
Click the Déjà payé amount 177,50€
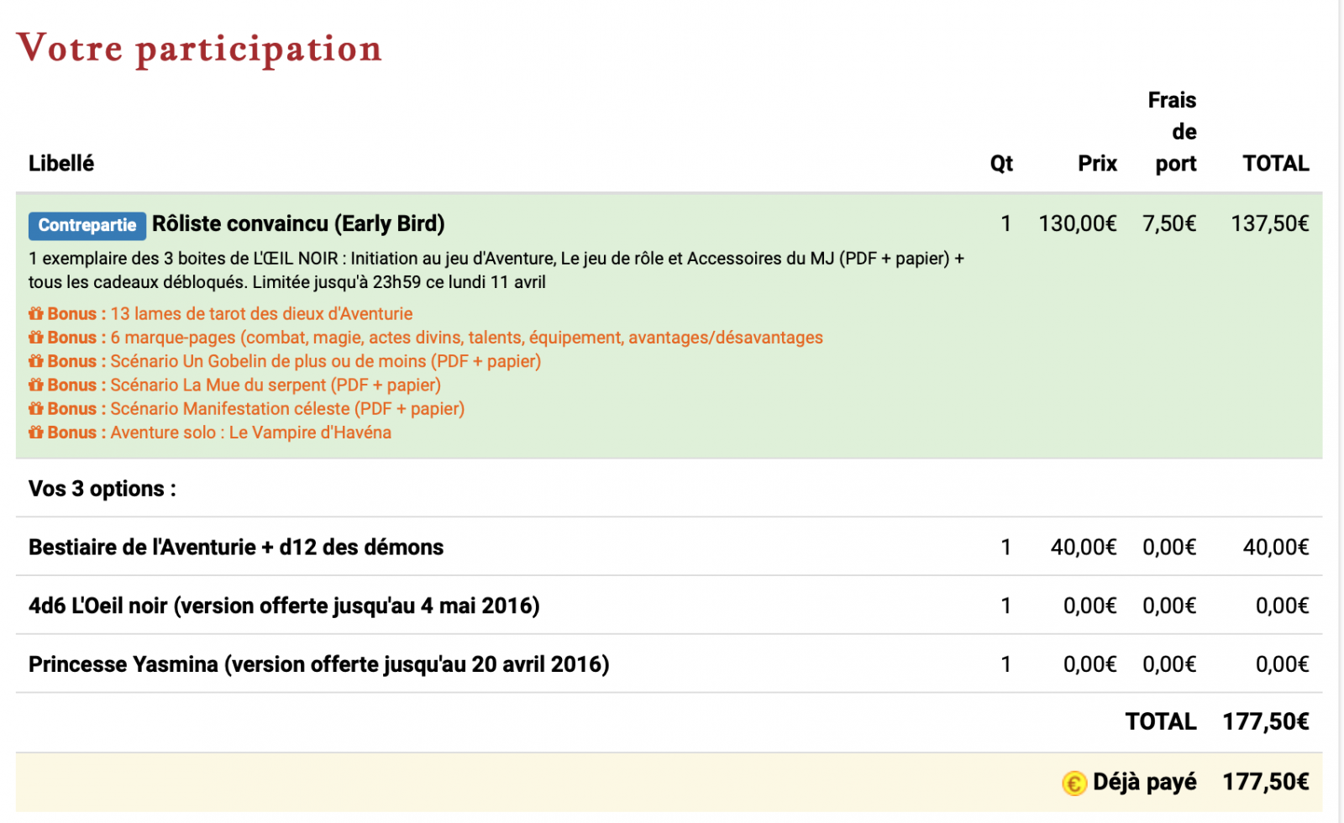[x=1265, y=783]
